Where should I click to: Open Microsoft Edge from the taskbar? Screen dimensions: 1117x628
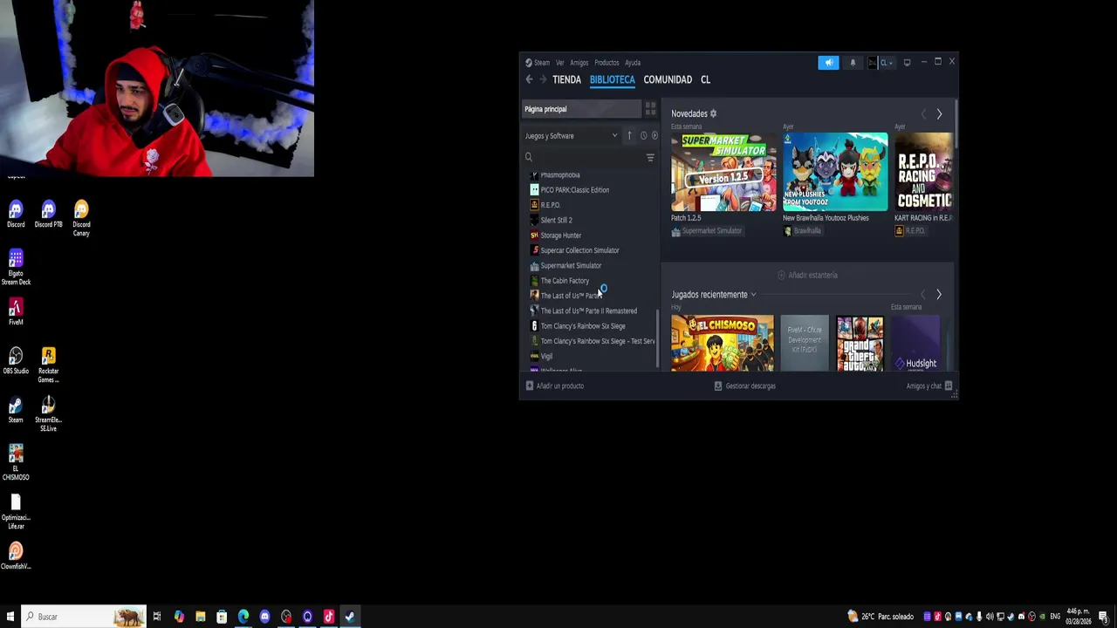243,617
